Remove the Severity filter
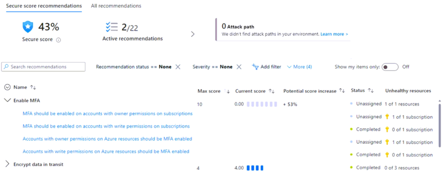The image size is (442, 174). coord(239,67)
